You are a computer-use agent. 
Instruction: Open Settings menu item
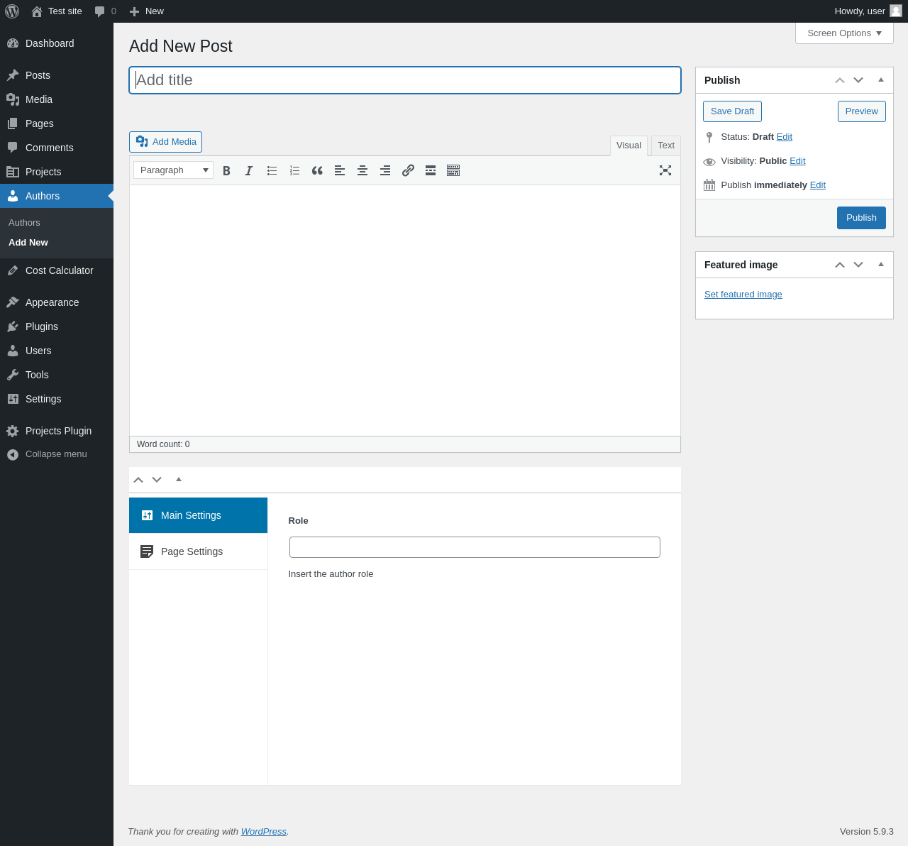(x=57, y=399)
